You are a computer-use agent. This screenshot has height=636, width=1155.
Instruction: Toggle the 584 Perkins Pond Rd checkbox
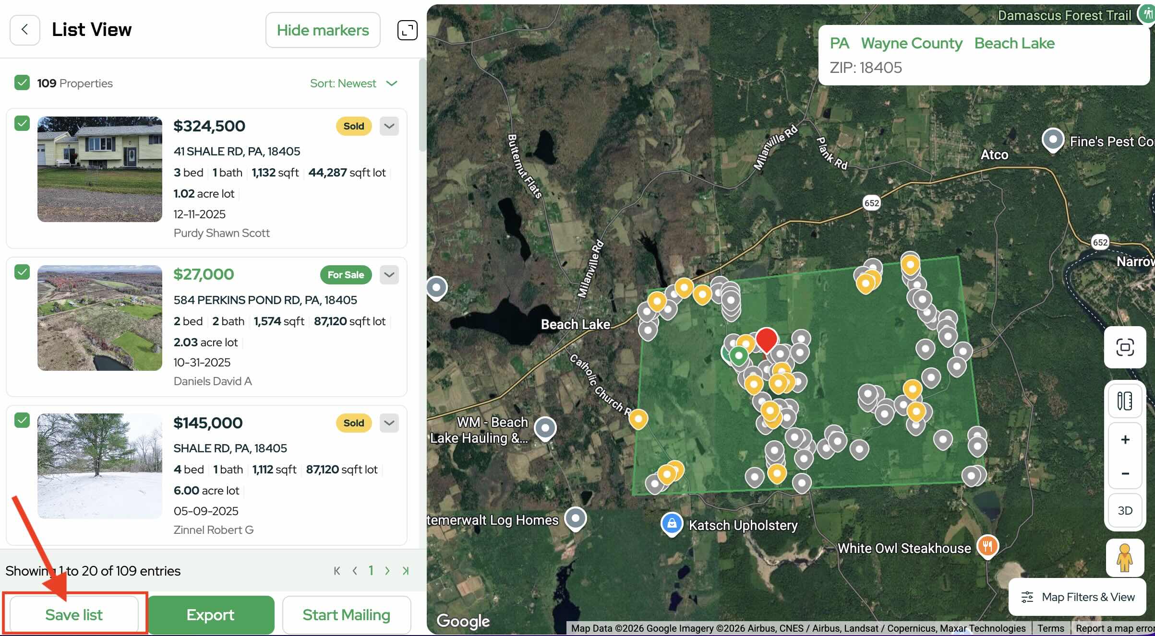pyautogui.click(x=22, y=272)
